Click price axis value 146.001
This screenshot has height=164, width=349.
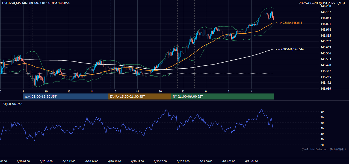(326, 24)
